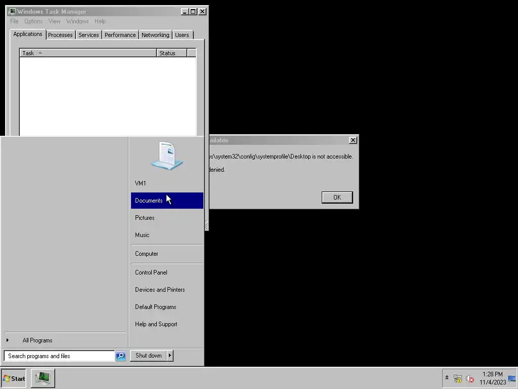The height and width of the screenshot is (389, 518).
Task: Switch to the Services tab
Action: point(89,35)
